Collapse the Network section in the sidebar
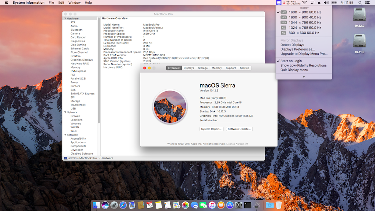Image resolution: width=375 pixels, height=211 pixels. coord(65,112)
